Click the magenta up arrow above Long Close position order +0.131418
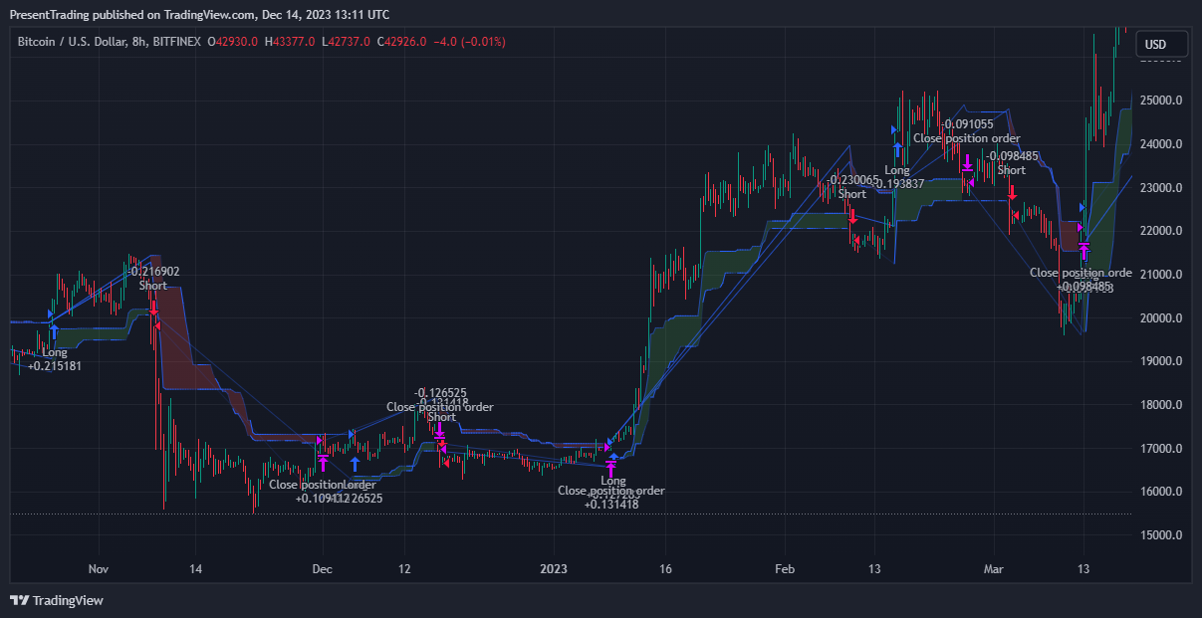 pyautogui.click(x=611, y=469)
